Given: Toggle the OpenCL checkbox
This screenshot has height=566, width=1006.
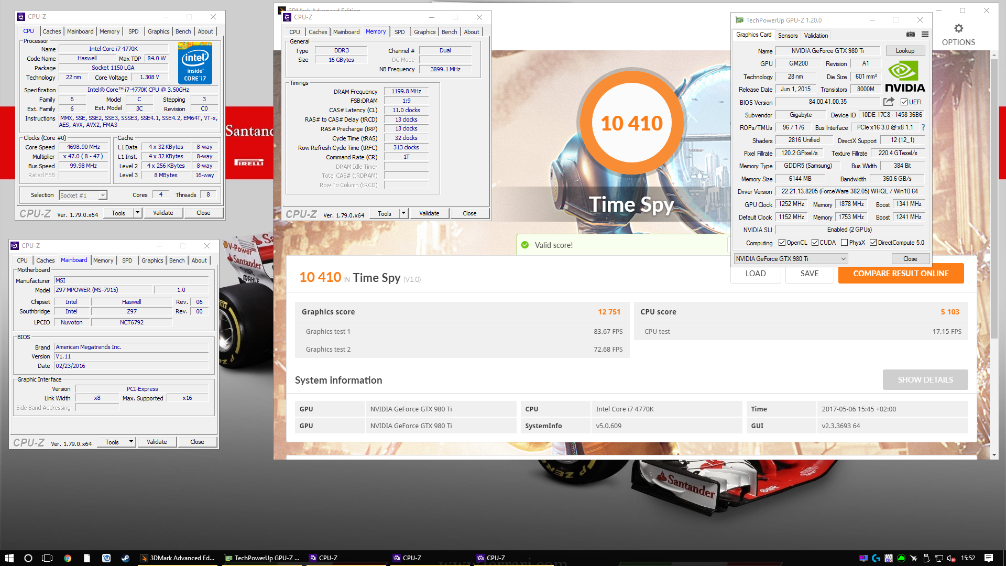Looking at the screenshot, I should pyautogui.click(x=782, y=243).
